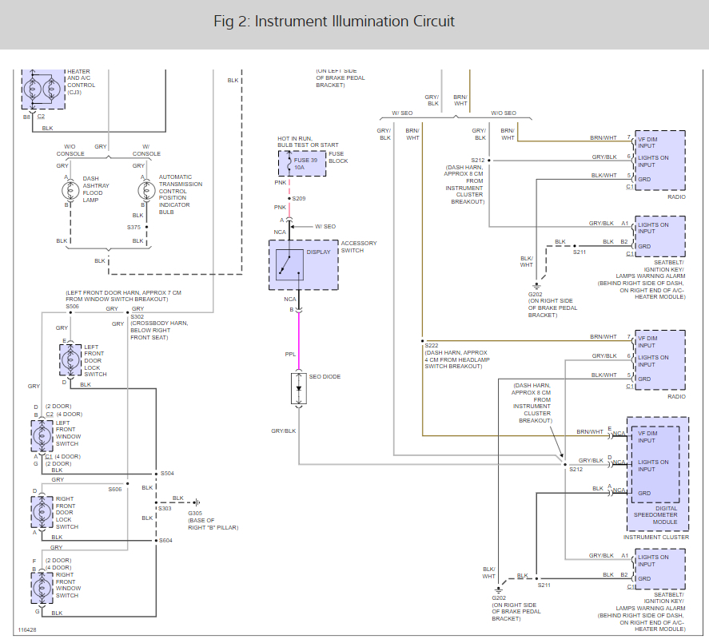This screenshot has width=709, height=643.
Task: Click the S506 splice node
Action: (x=71, y=312)
